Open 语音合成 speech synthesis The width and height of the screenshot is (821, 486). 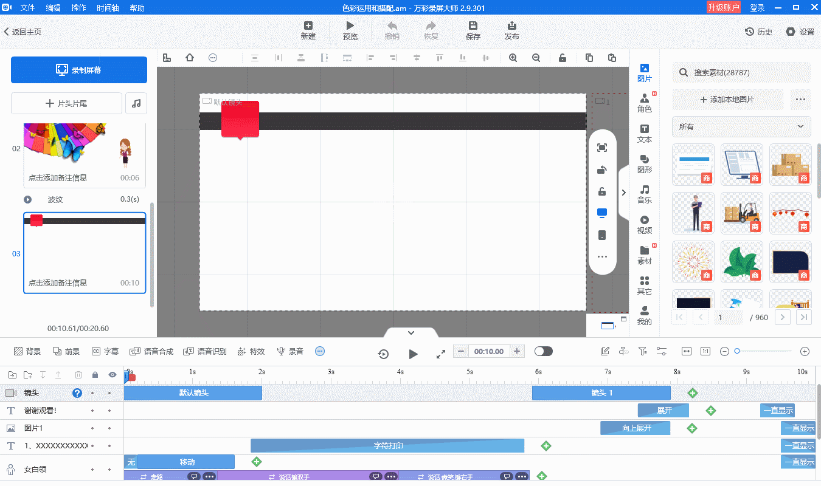pyautogui.click(x=151, y=351)
